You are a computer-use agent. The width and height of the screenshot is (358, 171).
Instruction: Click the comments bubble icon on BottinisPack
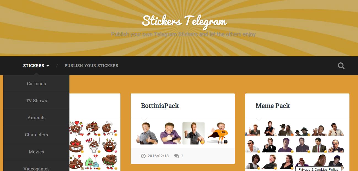[x=176, y=156]
